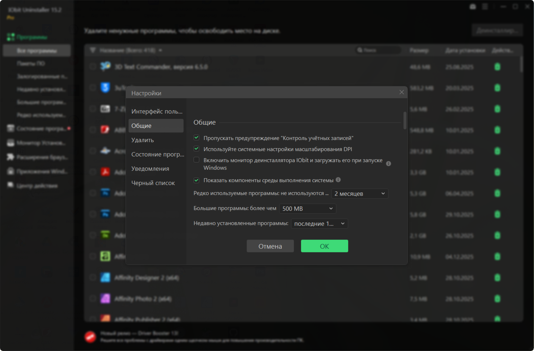Screen dimensions: 534x351
Task: Open Редко используемые in main window sidebar
Action: [41, 115]
